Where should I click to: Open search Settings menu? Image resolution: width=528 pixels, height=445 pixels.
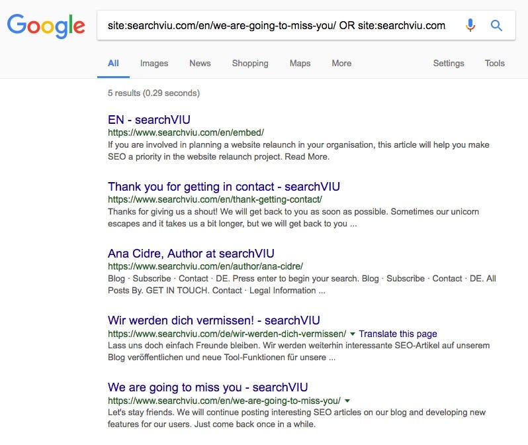coord(449,64)
